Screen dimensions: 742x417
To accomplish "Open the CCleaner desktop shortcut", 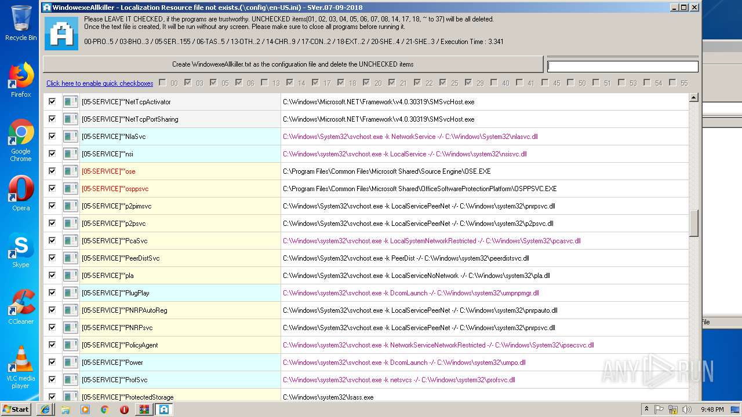I will [21, 307].
